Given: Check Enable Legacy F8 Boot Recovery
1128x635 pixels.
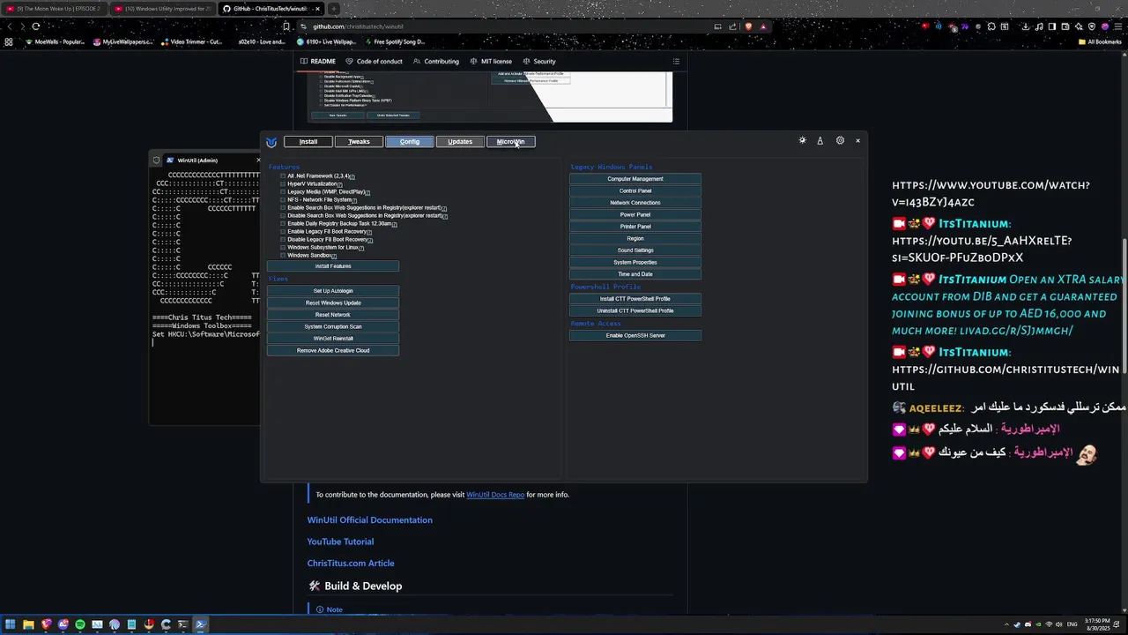Looking at the screenshot, I should pyautogui.click(x=283, y=232).
